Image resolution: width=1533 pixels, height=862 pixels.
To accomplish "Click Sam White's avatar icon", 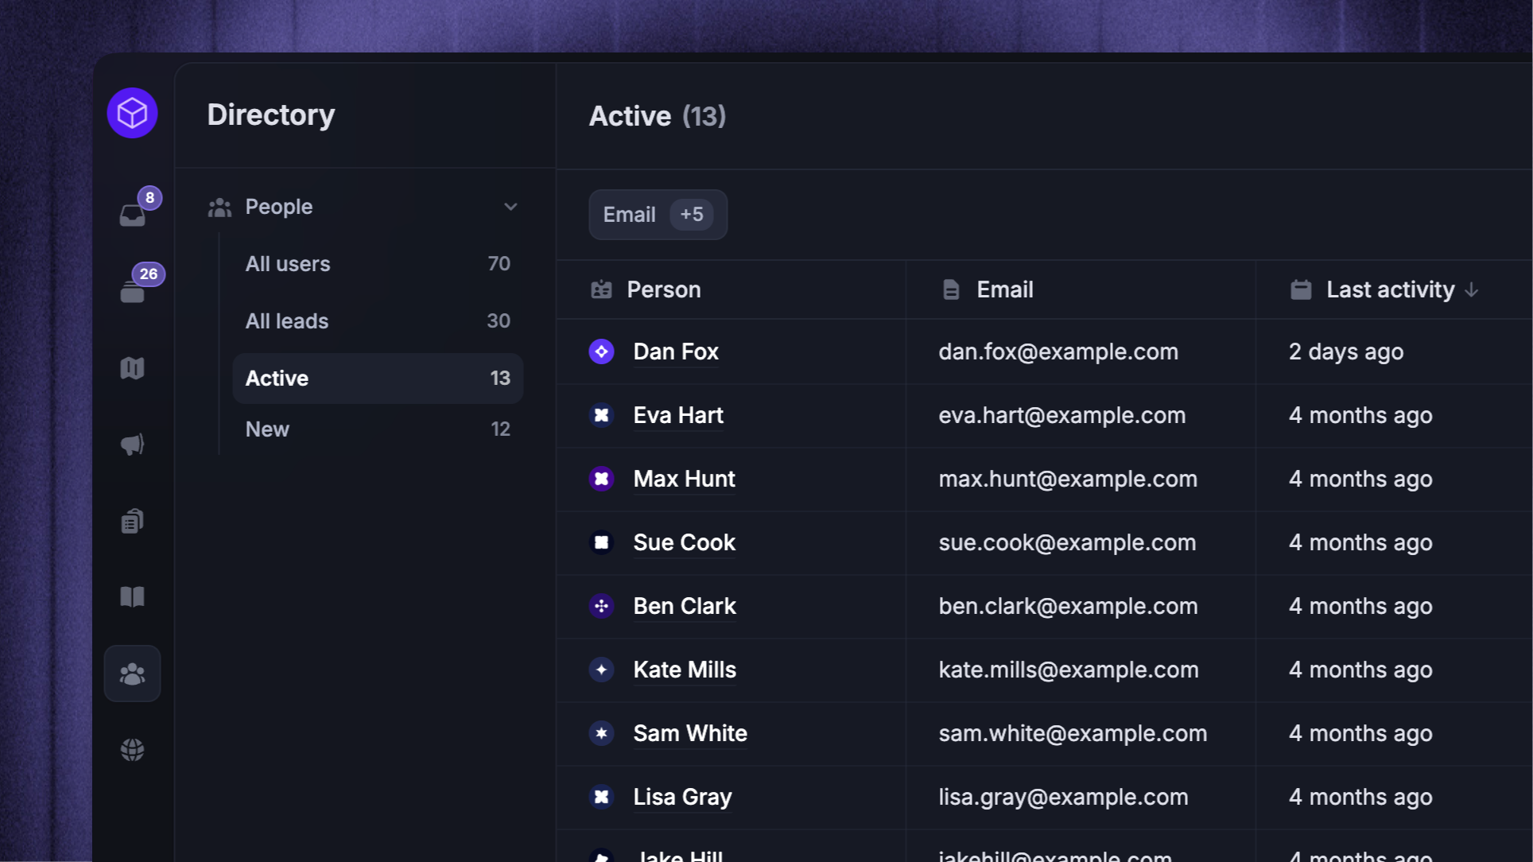I will (601, 733).
